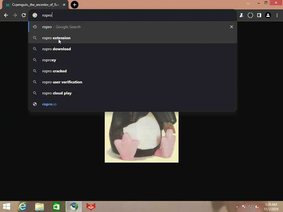Open the Chrome Labs flask icon

[x=241, y=15]
